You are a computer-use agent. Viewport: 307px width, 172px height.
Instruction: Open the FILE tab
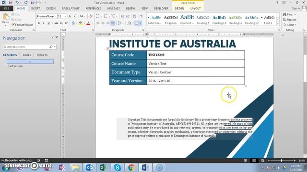(x=7, y=9)
